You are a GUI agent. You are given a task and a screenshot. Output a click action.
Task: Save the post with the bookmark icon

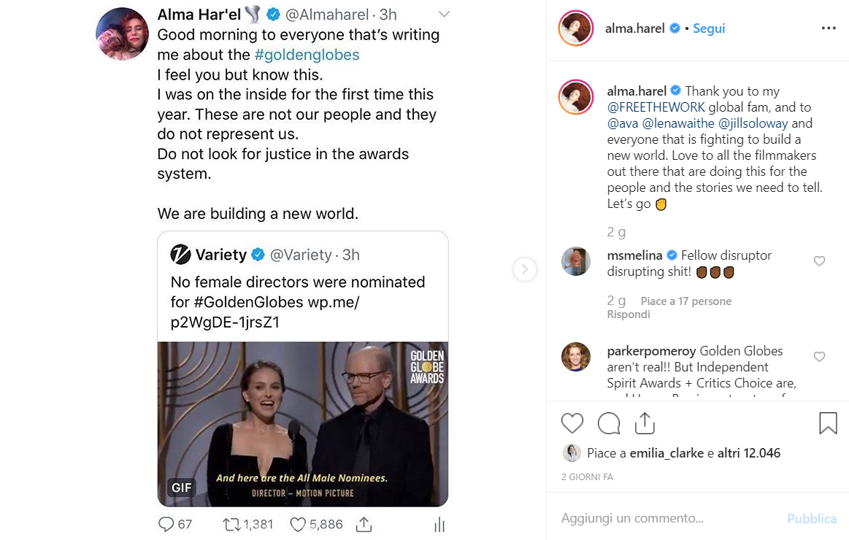pyautogui.click(x=828, y=423)
